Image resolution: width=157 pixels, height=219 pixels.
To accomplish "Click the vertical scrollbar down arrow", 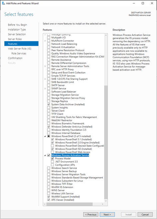I will [x=106, y=201].
